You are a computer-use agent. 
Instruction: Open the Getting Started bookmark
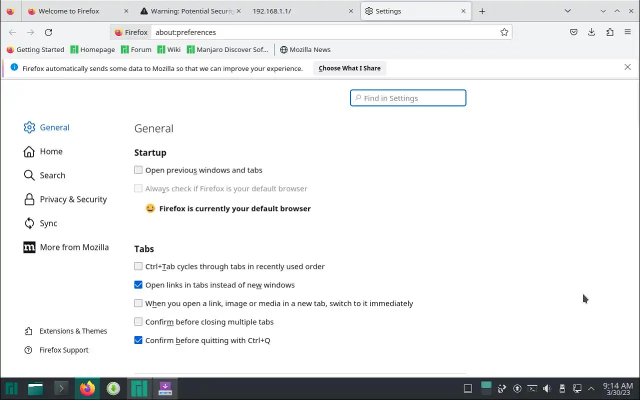pyautogui.click(x=35, y=49)
